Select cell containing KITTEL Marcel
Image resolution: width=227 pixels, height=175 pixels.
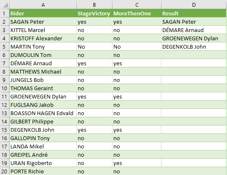(43, 30)
